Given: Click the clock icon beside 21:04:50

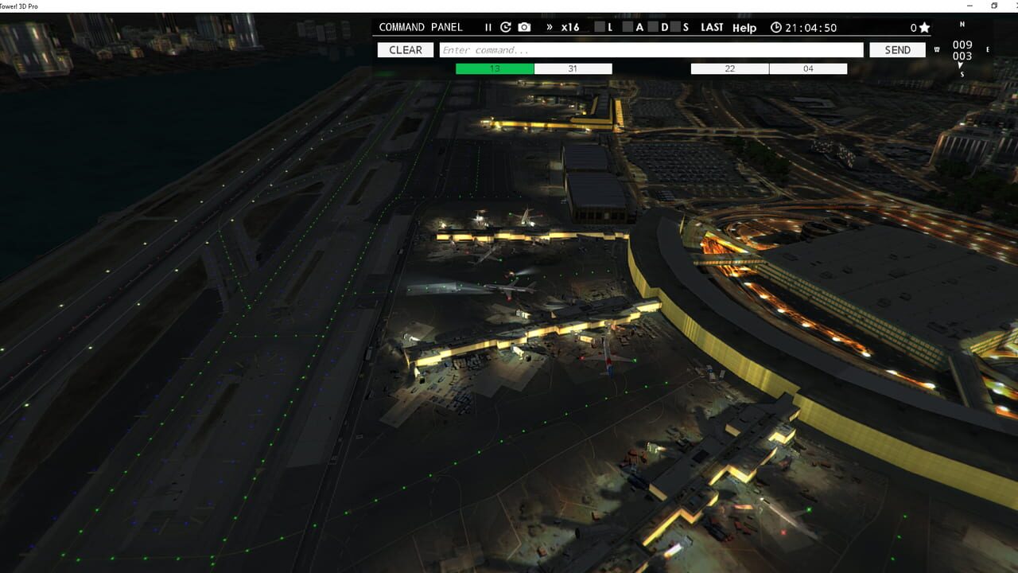Looking at the screenshot, I should [x=776, y=27].
